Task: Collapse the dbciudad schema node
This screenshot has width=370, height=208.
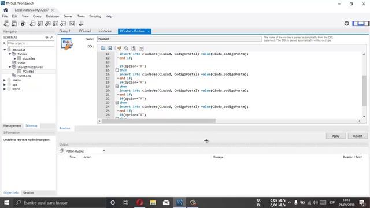Action: click(5, 50)
